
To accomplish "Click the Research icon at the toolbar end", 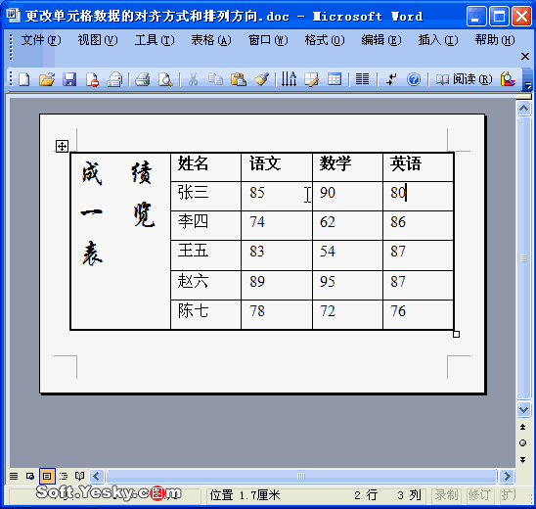I will point(508,79).
